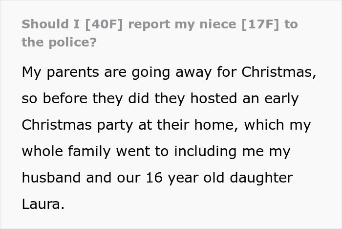Viewport: 342px width, 229px height.
Task: Click the word "early" in the paragraph
Action: 279,98
